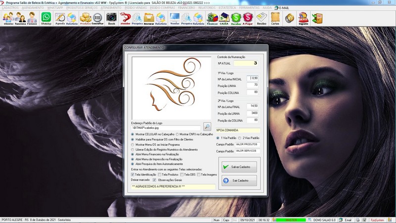396x223 pixels.
Task: Select Mostrar CNPJ no Cabeçalho option
Action: click(x=177, y=134)
